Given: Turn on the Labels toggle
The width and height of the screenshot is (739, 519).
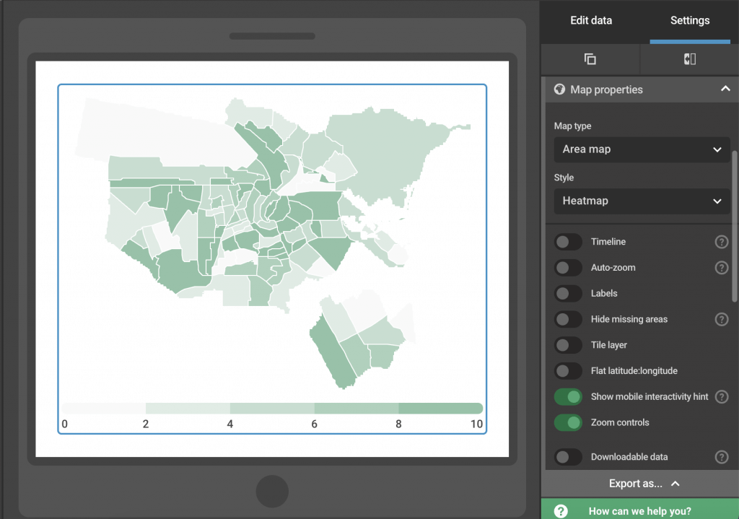Looking at the screenshot, I should 568,294.
